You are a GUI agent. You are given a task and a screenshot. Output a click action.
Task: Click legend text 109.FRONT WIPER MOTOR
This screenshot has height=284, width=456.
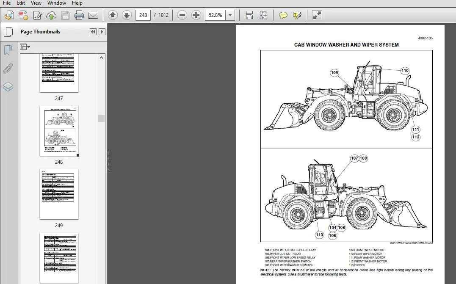[366, 250]
